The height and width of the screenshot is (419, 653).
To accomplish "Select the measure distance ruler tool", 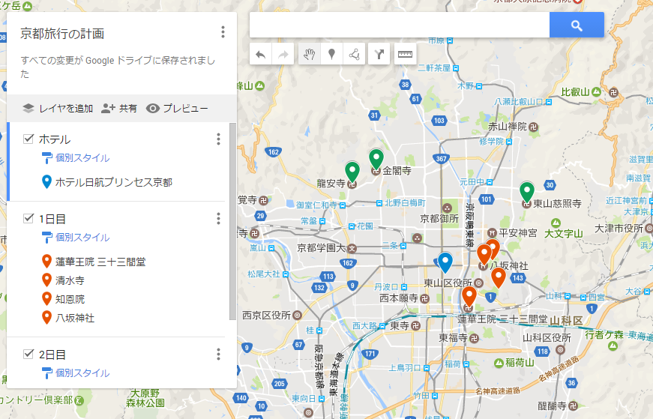I will (x=405, y=54).
